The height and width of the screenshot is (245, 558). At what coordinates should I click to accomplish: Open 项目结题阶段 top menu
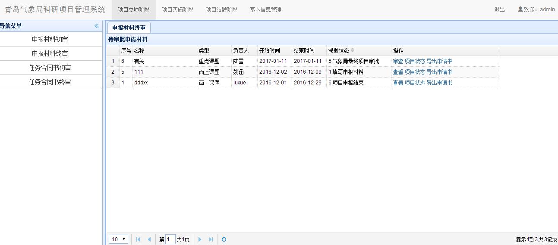pos(221,9)
